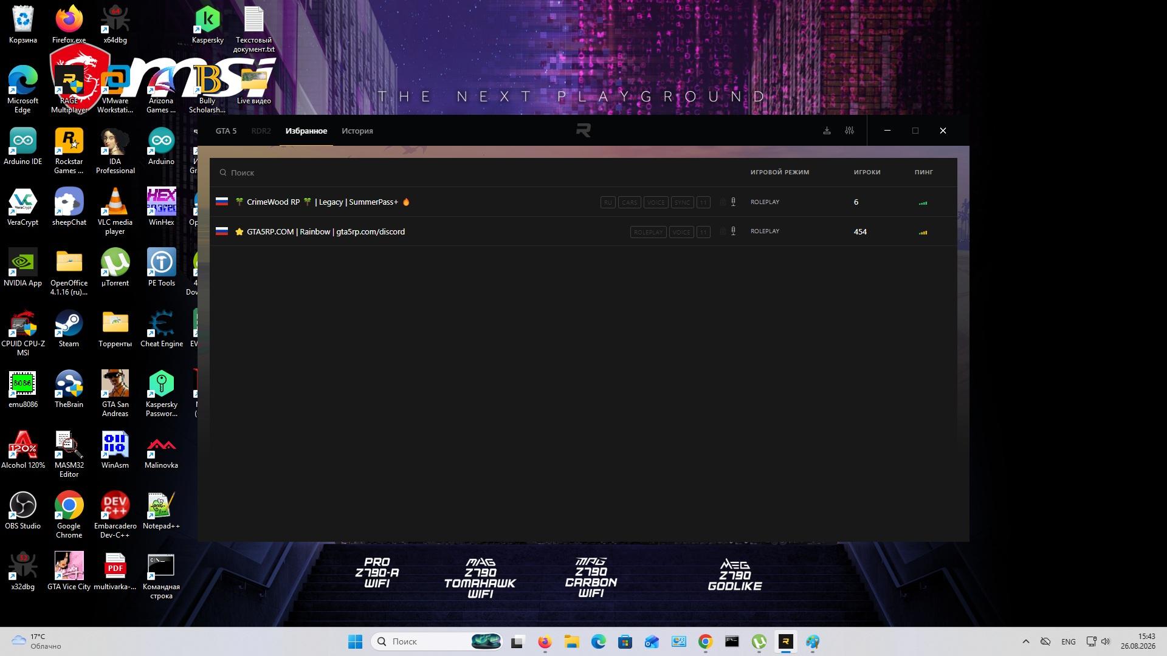Click the taskbar Поиск search box

click(x=438, y=641)
